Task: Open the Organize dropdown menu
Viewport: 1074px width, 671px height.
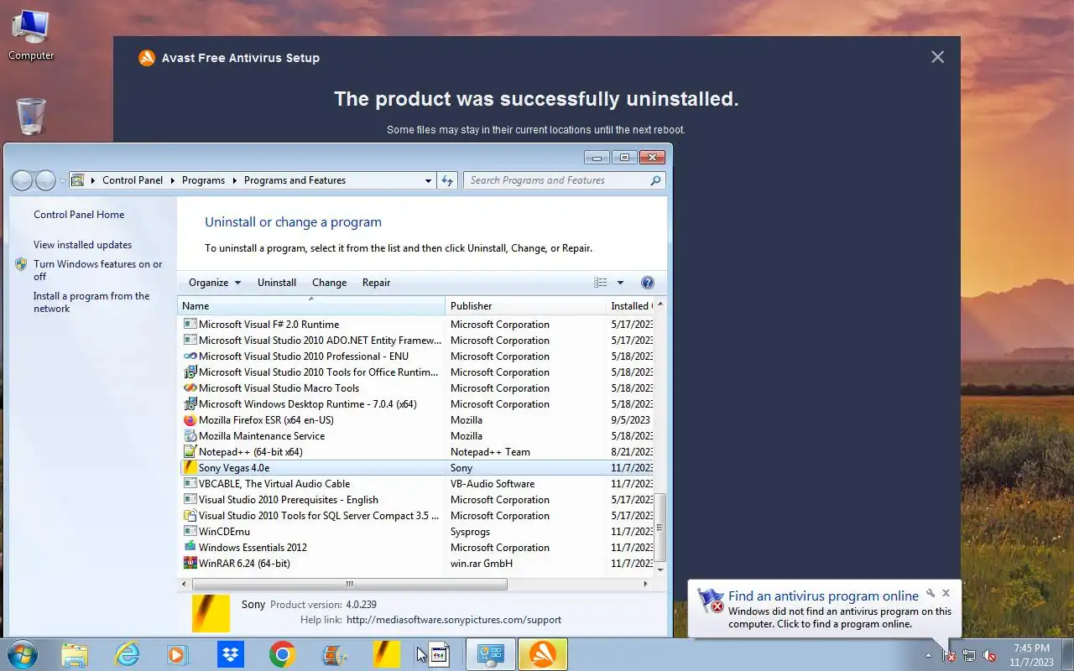Action: (x=215, y=283)
